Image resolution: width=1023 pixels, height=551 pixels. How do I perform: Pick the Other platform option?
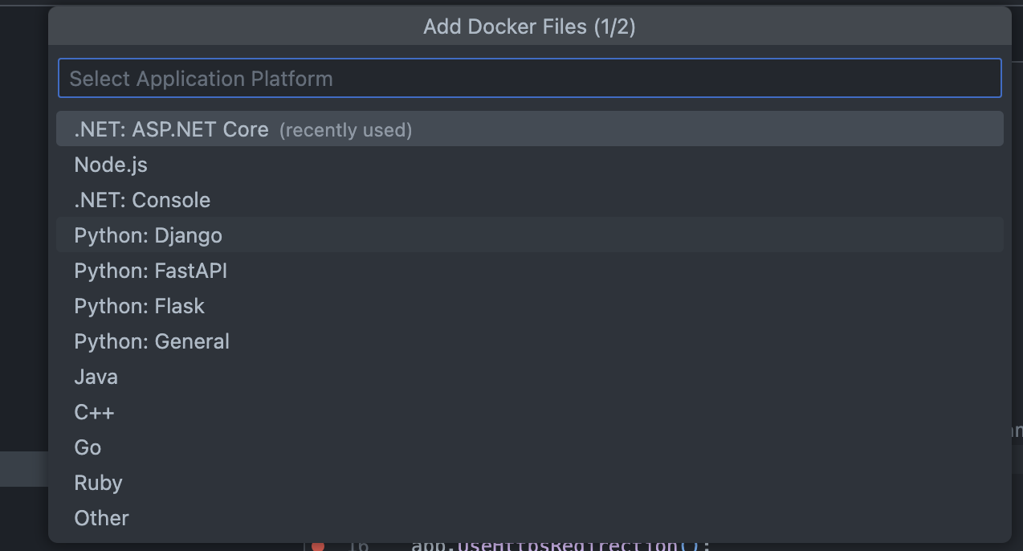click(101, 518)
